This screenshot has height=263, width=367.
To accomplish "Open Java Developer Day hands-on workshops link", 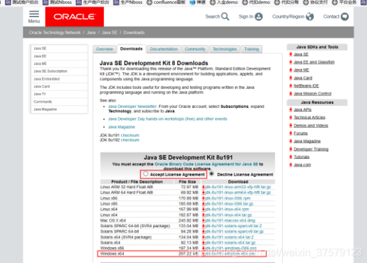I will click(x=168, y=119).
